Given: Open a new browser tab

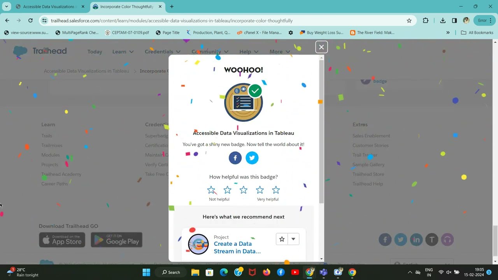Looking at the screenshot, I should pos(172,7).
